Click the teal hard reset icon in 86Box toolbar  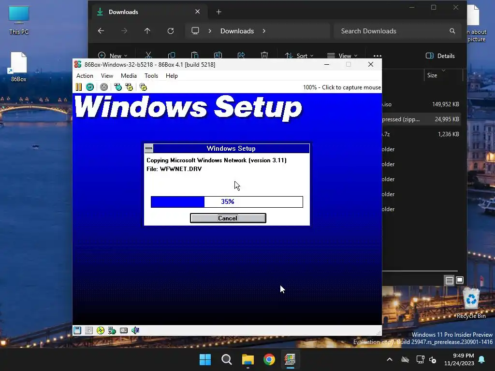(90, 87)
